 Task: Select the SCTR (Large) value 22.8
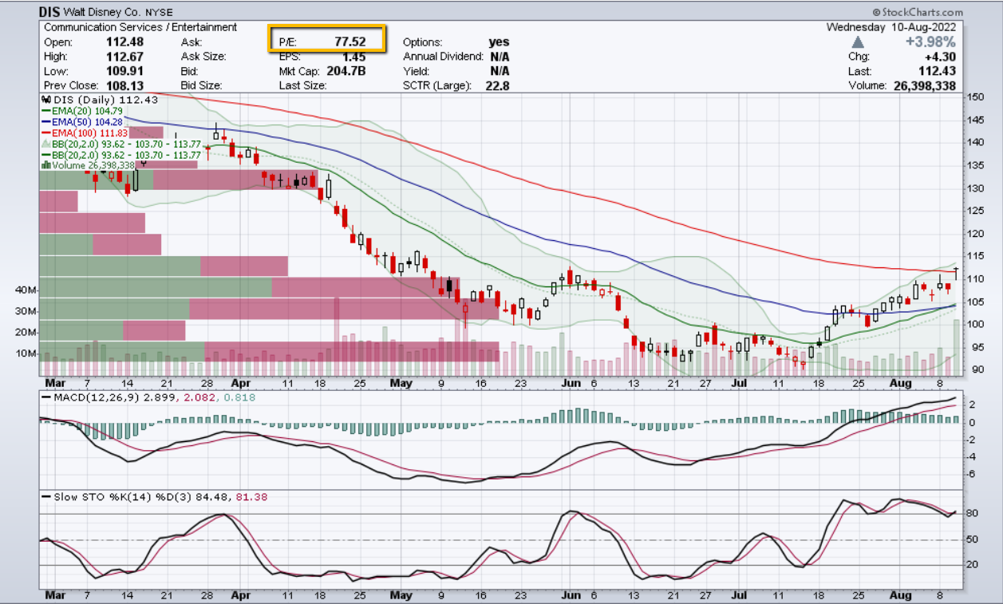(496, 85)
